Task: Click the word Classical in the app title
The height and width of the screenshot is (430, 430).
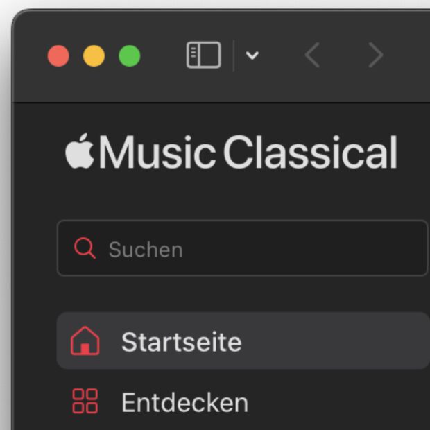Action: [310, 153]
